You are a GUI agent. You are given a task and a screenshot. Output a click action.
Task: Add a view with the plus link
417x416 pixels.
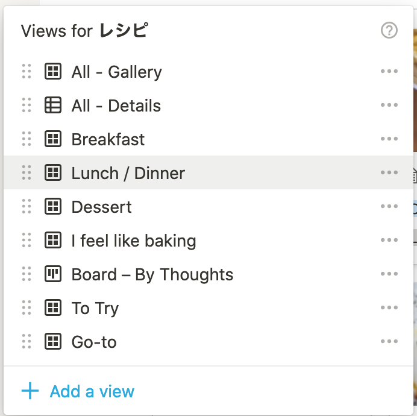pos(78,391)
